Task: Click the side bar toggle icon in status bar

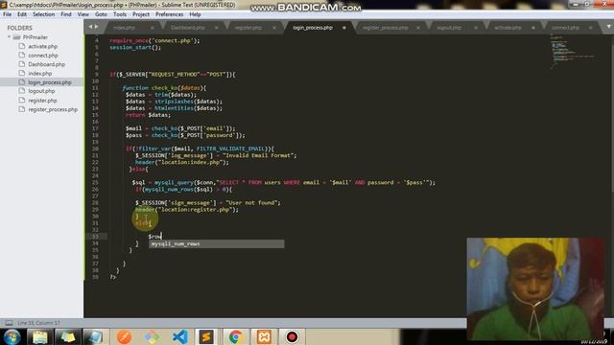Action: pyautogui.click(x=9, y=323)
